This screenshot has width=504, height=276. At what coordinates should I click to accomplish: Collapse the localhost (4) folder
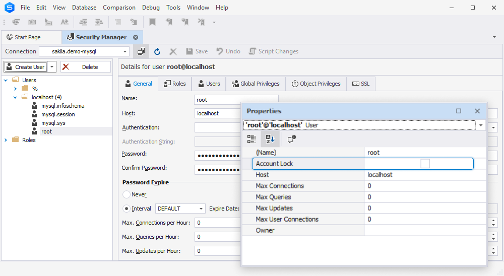tap(15, 97)
